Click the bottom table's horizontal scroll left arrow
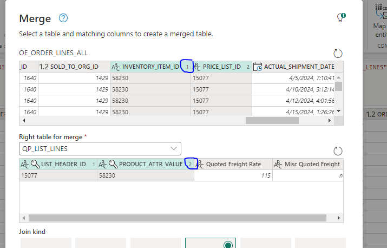 pos(24,218)
